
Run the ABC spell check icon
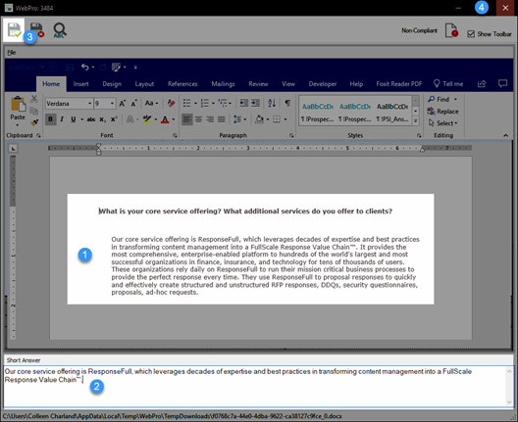click(x=60, y=30)
